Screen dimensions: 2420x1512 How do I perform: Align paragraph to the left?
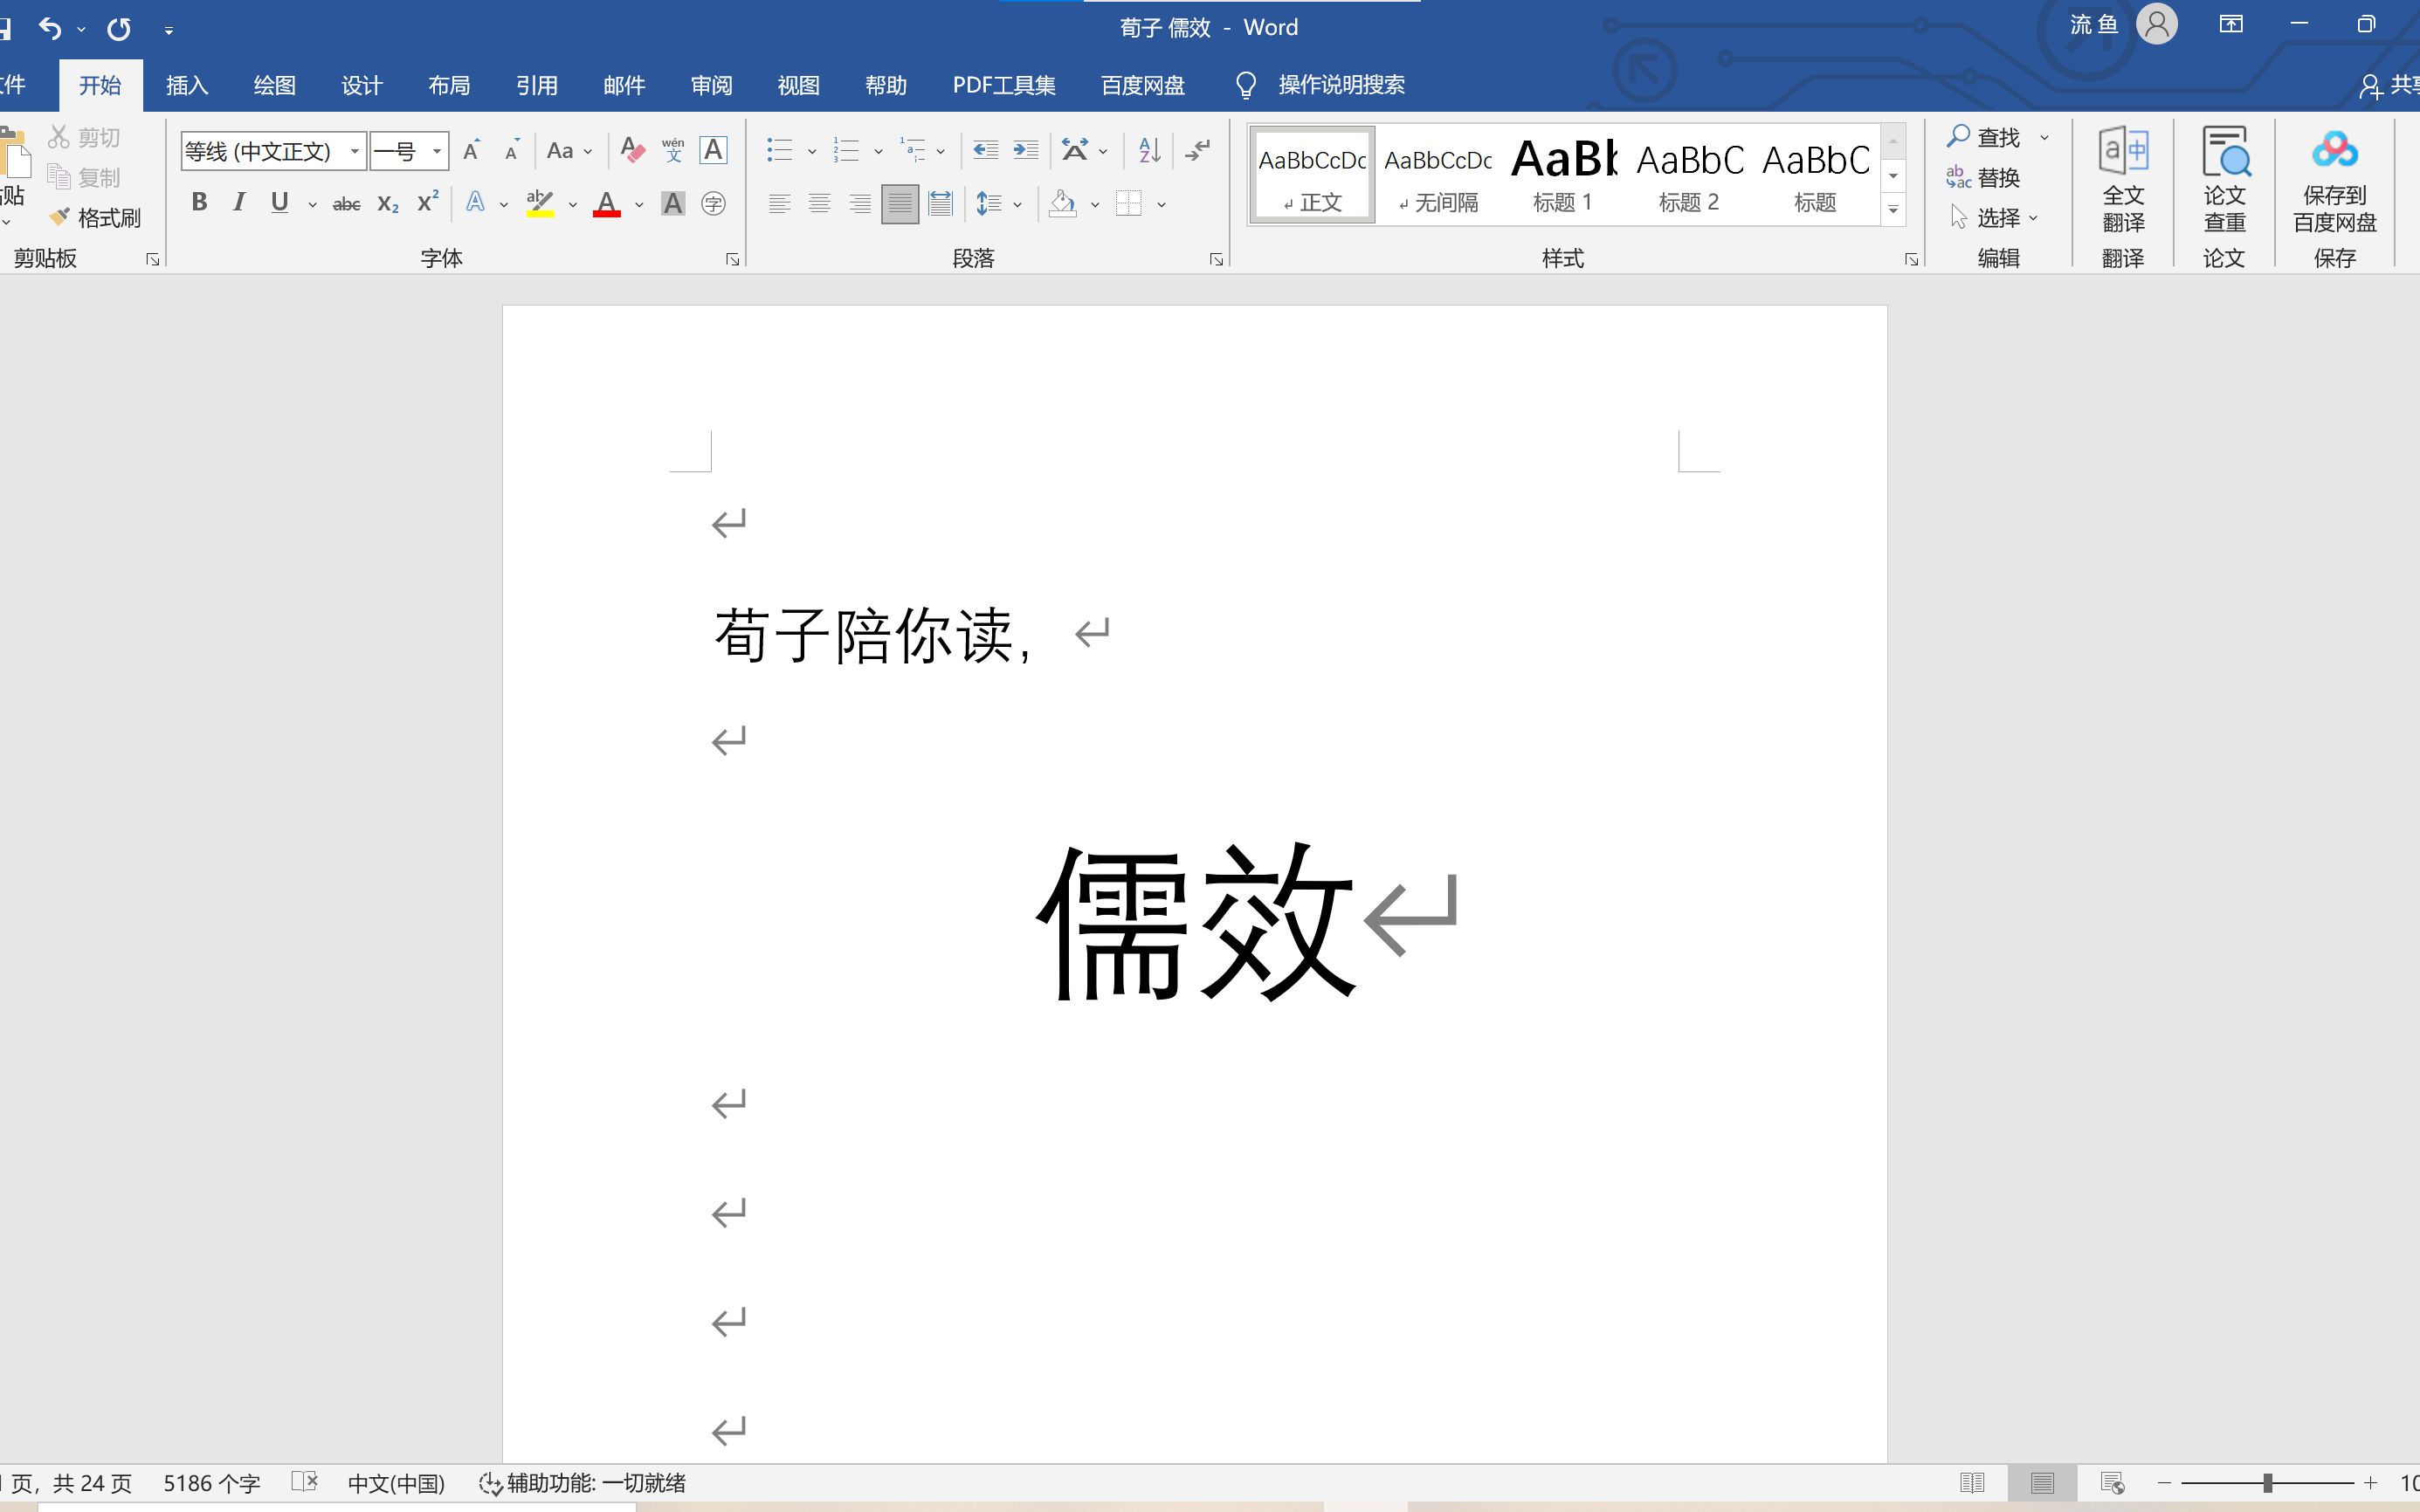point(779,204)
